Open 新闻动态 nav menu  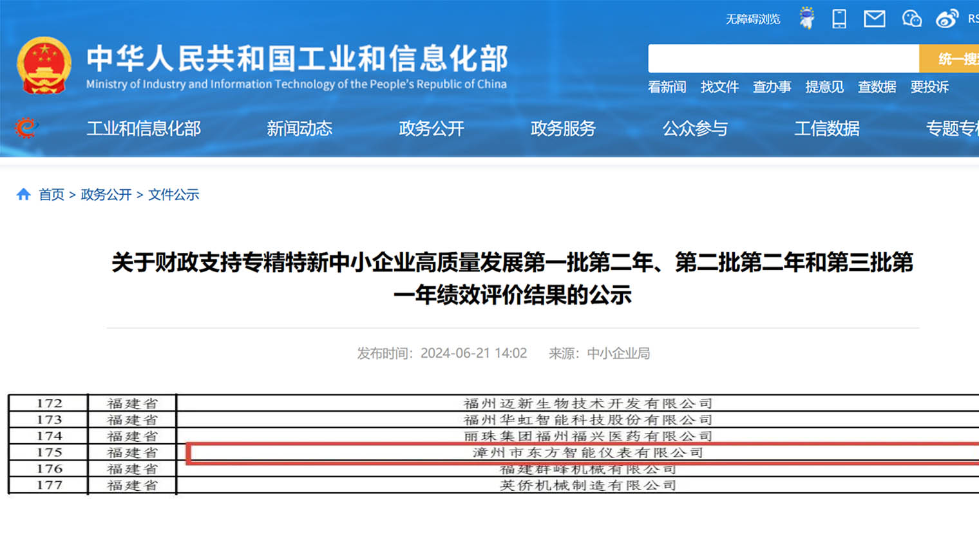[x=299, y=129]
